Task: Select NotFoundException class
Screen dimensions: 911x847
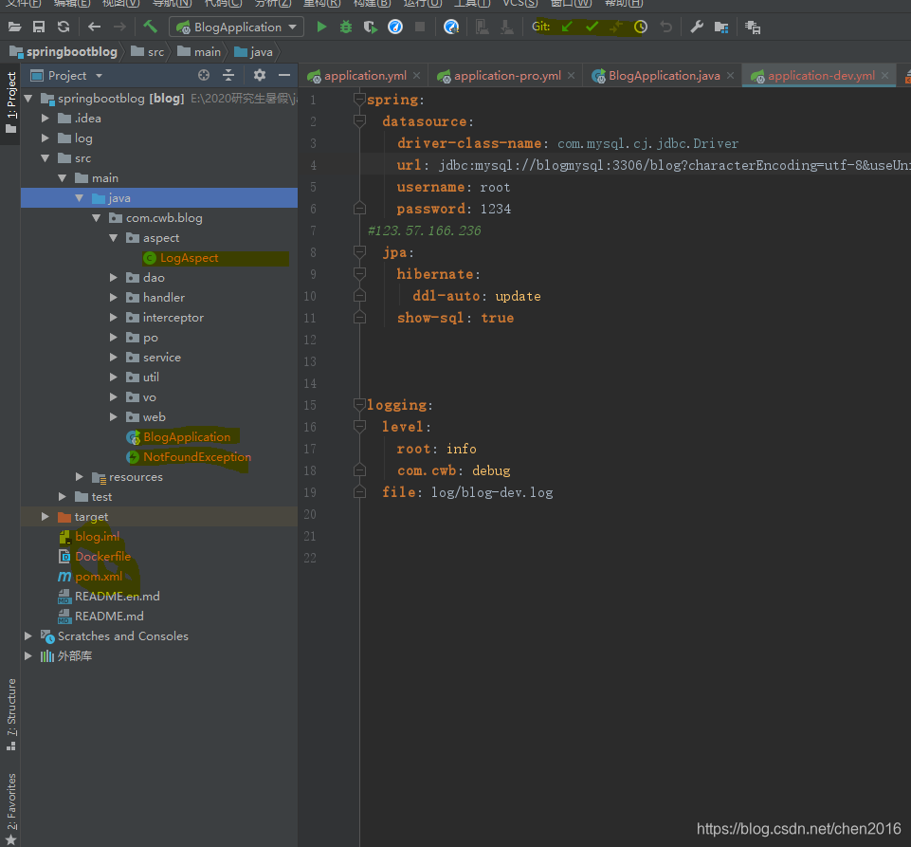Action: click(x=197, y=457)
